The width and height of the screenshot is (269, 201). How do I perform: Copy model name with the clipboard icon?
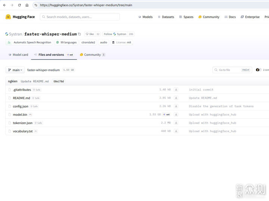click(x=80, y=34)
